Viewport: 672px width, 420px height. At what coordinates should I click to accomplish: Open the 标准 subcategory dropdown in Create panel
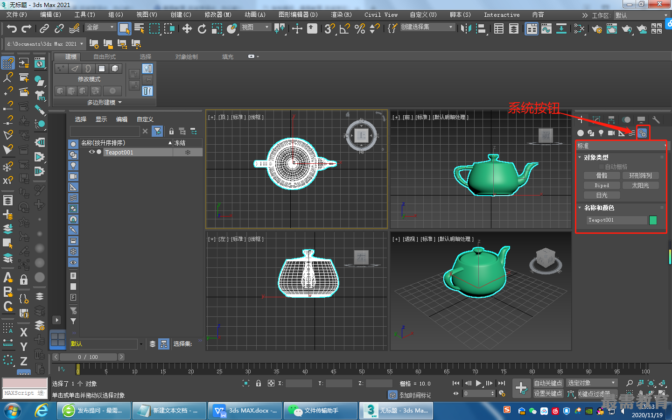click(x=622, y=146)
